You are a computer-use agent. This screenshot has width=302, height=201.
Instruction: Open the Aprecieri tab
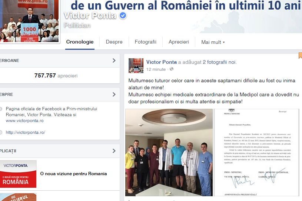coord(179,42)
